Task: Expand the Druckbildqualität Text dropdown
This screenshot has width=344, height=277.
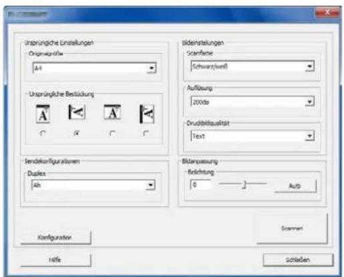Action: (252, 135)
